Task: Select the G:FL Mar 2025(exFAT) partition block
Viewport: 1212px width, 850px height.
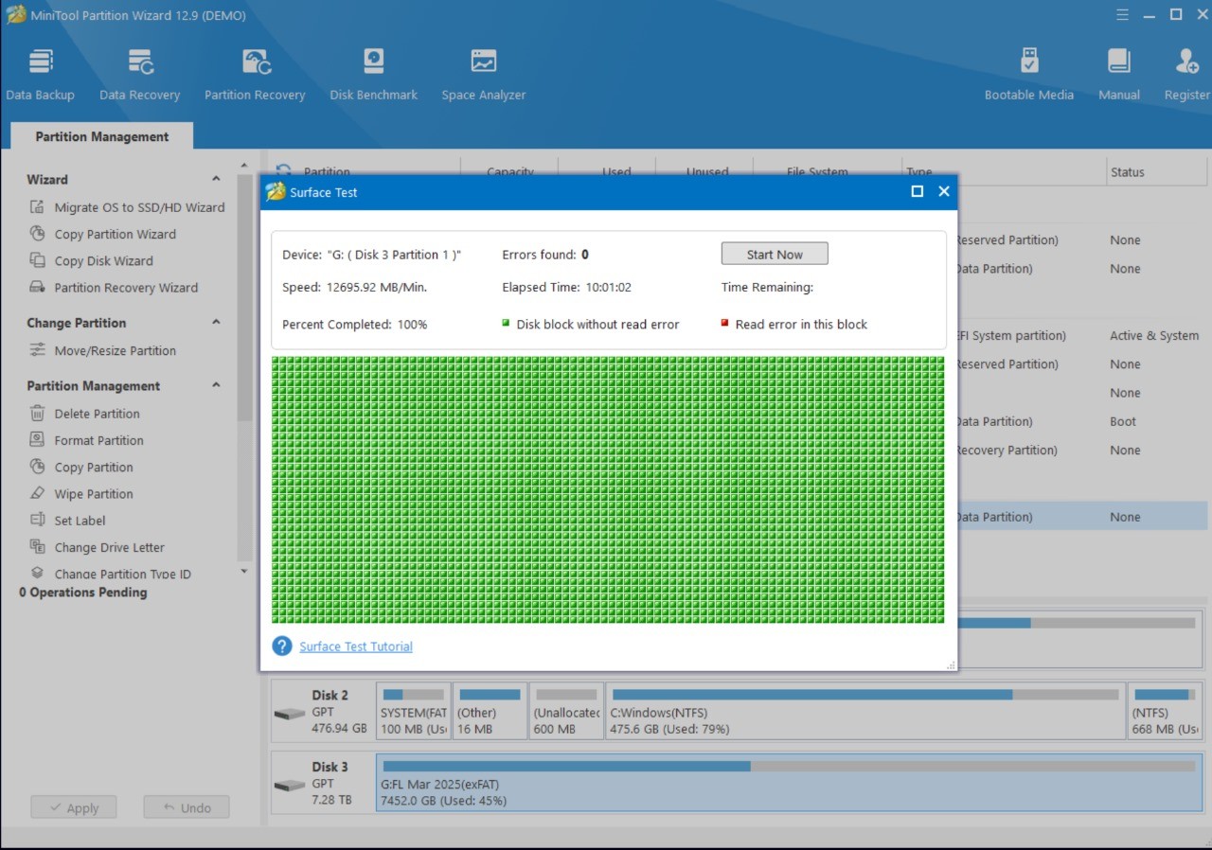Action: tap(790, 783)
